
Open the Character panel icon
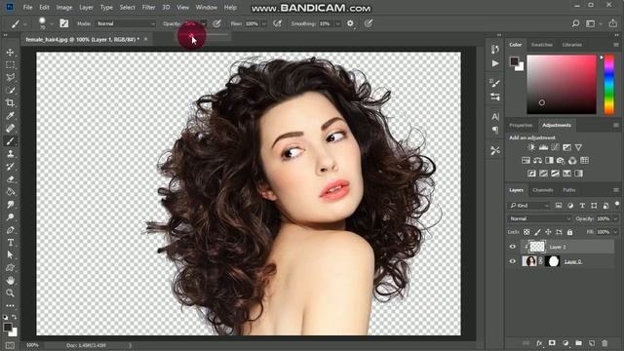tap(495, 117)
